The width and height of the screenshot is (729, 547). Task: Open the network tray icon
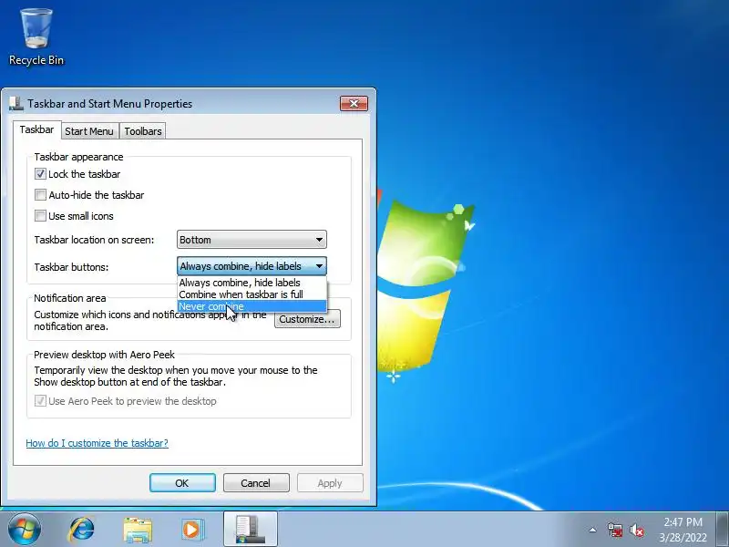point(614,530)
